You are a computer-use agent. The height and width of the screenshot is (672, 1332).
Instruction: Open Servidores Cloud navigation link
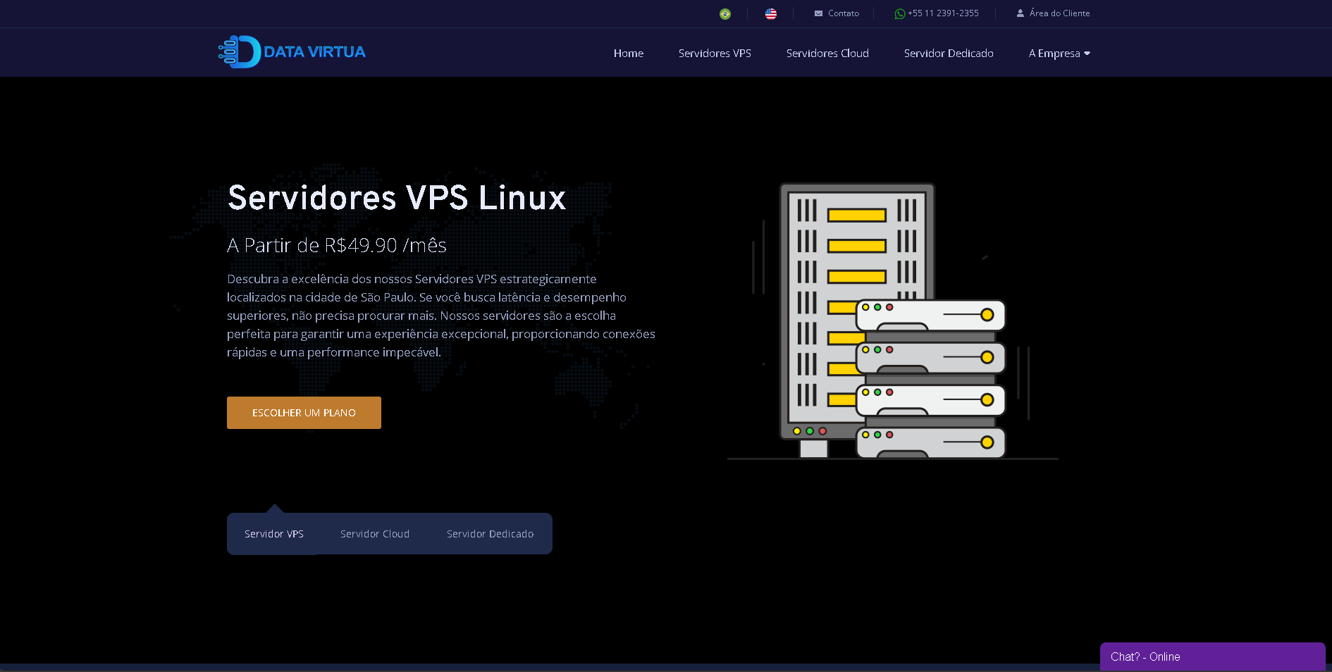click(827, 54)
